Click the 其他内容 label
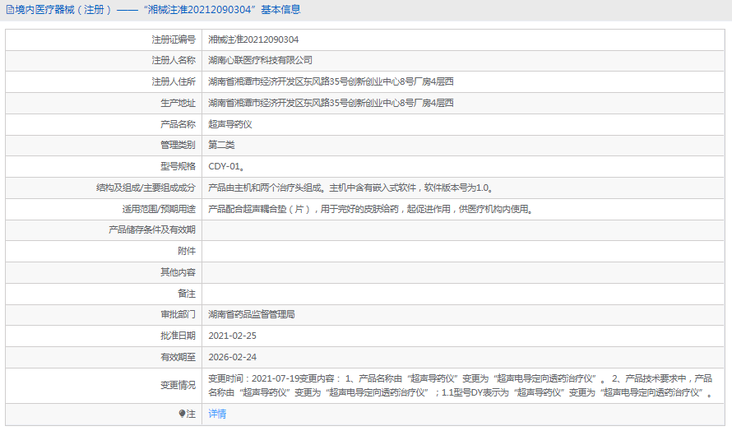The image size is (732, 431). [x=178, y=272]
